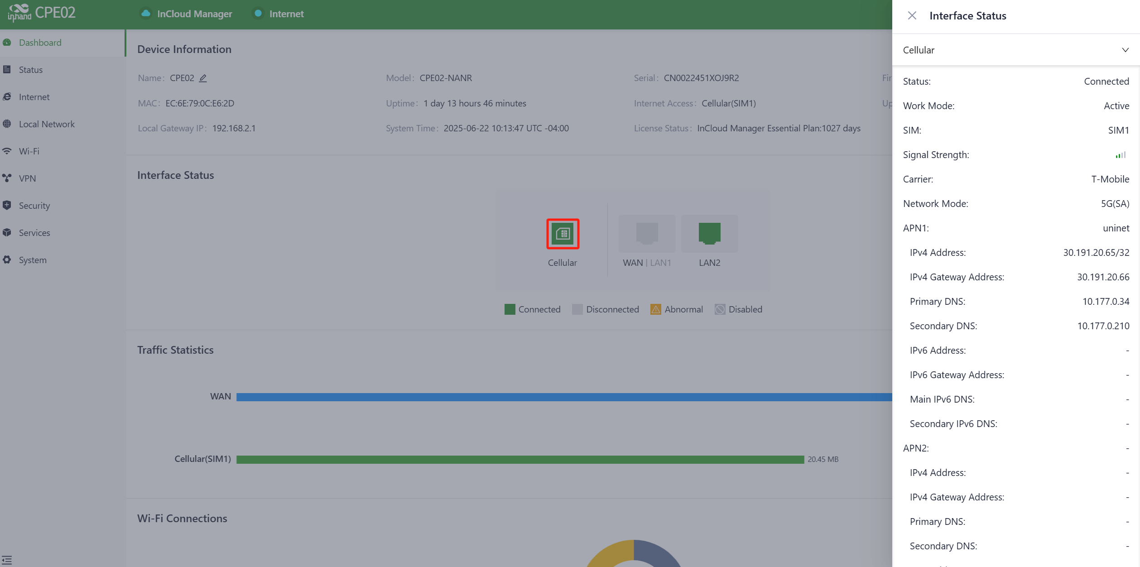Click the signal strength bars icon
The width and height of the screenshot is (1140, 567).
coord(1121,155)
